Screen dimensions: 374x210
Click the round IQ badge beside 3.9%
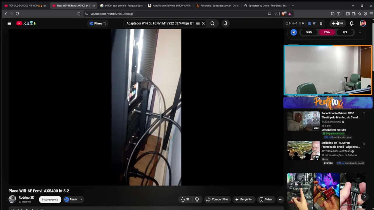294,32
